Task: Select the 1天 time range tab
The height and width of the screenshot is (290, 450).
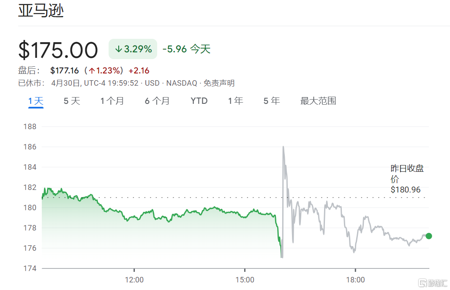Action: pos(36,101)
